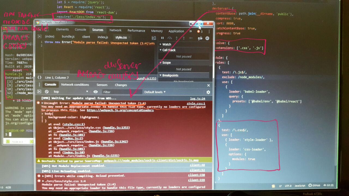Show the console sidebar icon

click(x=39, y=92)
